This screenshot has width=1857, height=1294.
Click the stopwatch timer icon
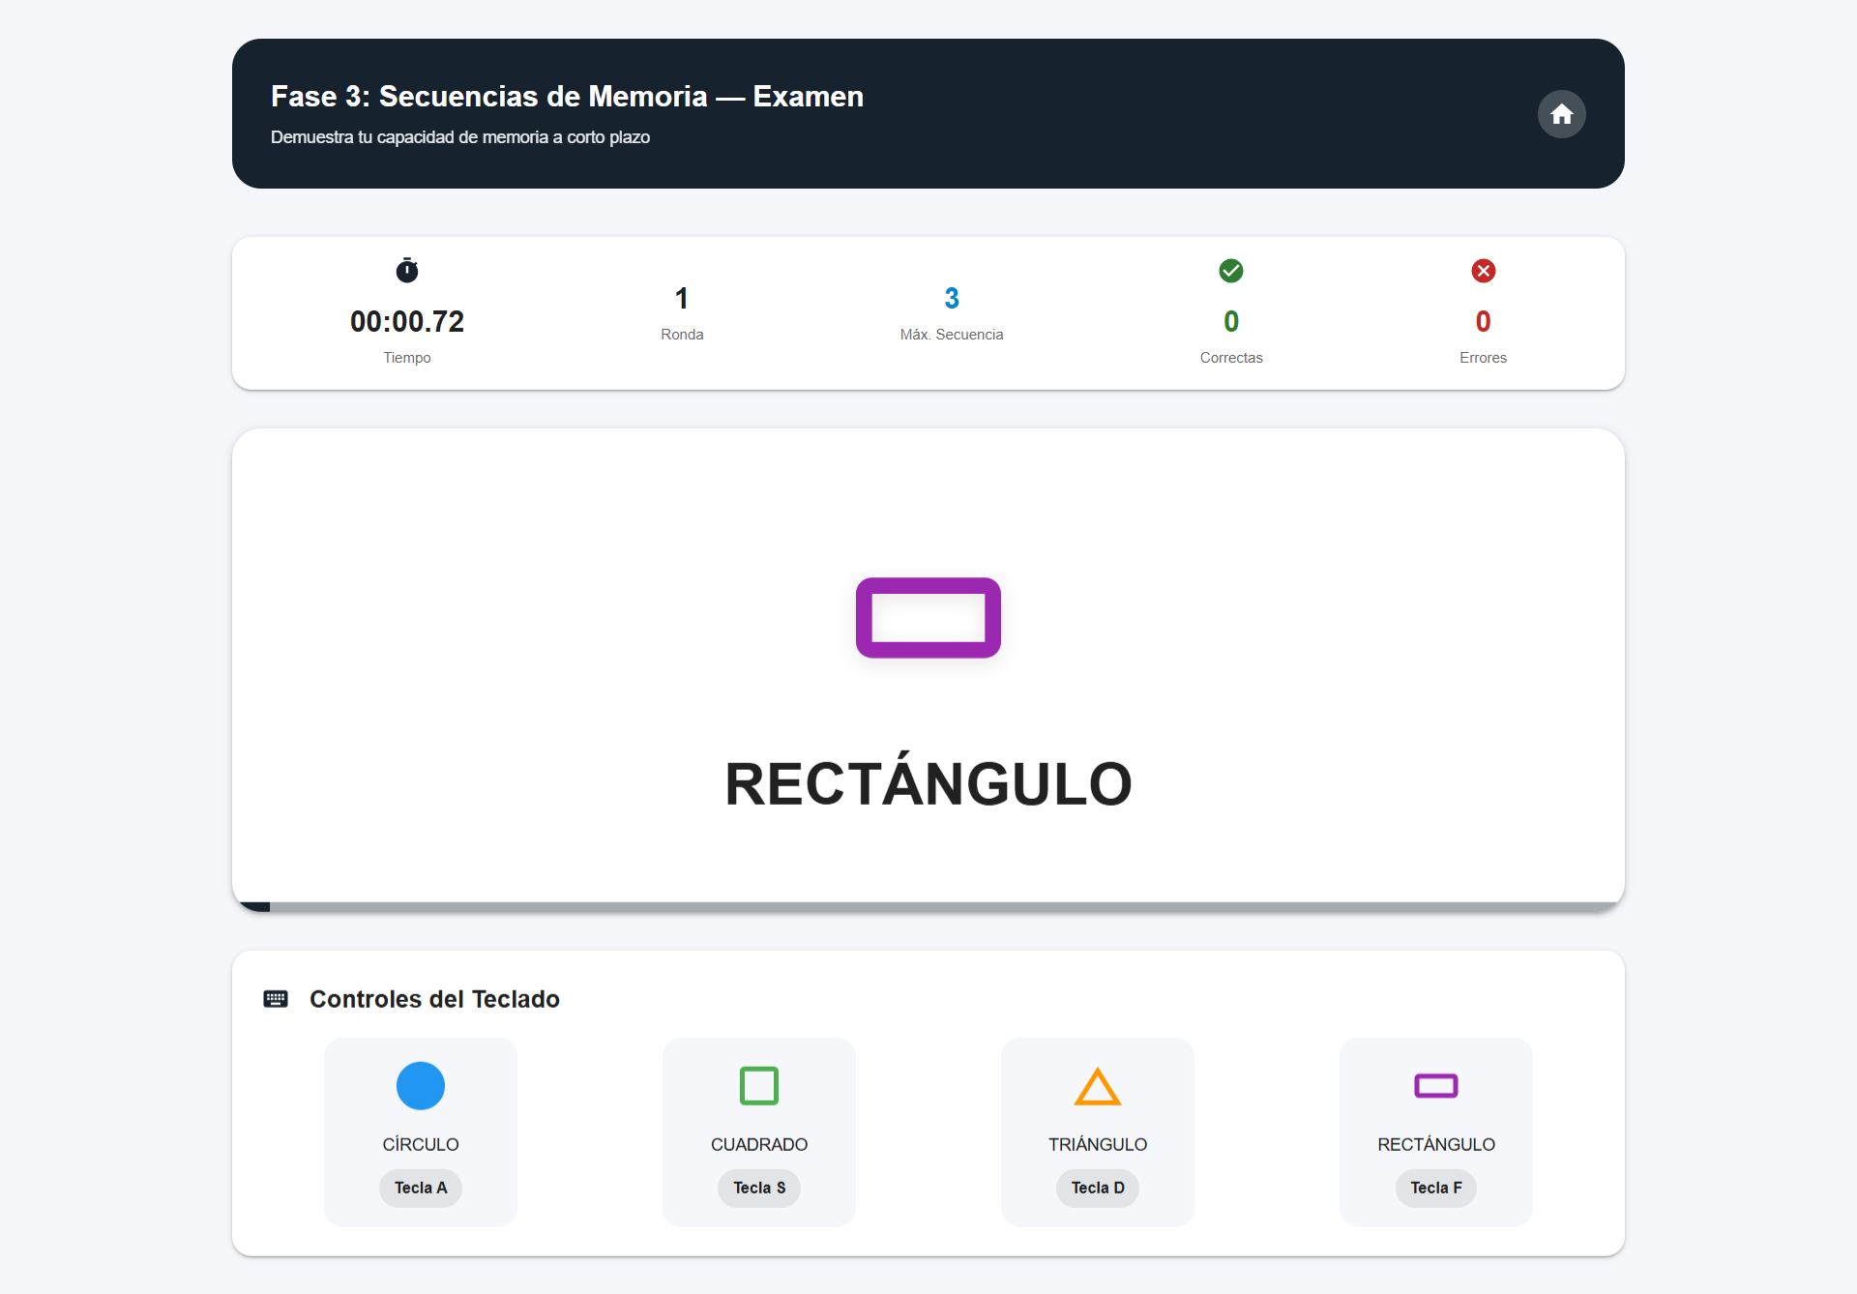click(407, 271)
